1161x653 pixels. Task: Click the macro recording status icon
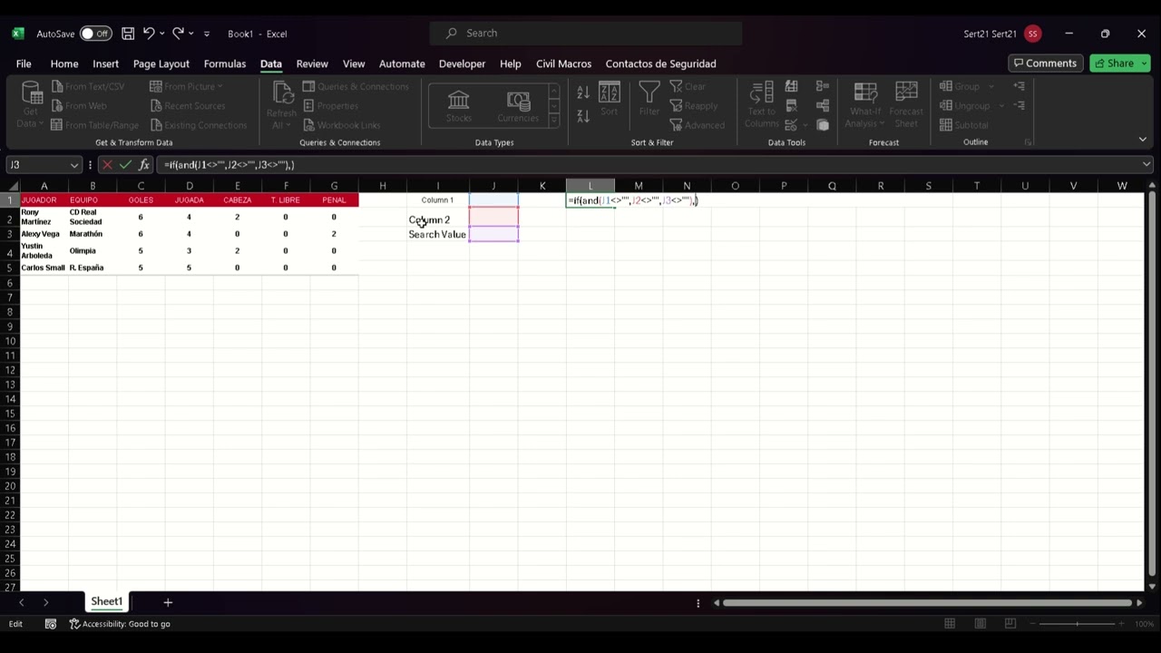51,624
